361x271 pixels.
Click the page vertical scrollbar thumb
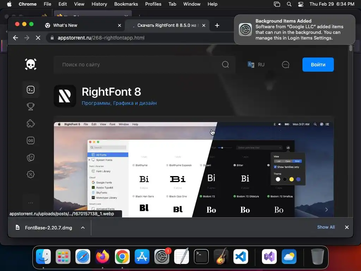tap(351, 48)
